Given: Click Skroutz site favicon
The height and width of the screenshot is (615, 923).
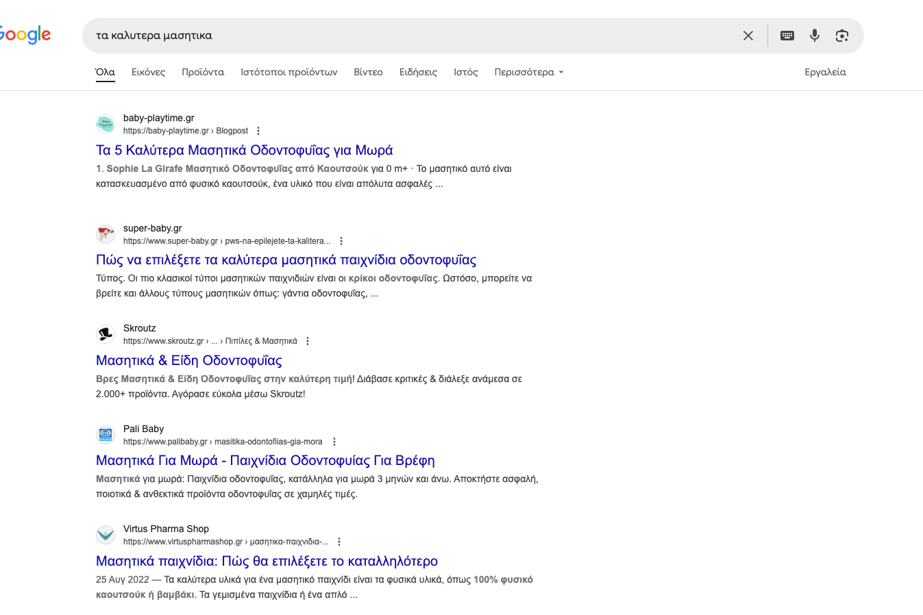Looking at the screenshot, I should point(106,334).
